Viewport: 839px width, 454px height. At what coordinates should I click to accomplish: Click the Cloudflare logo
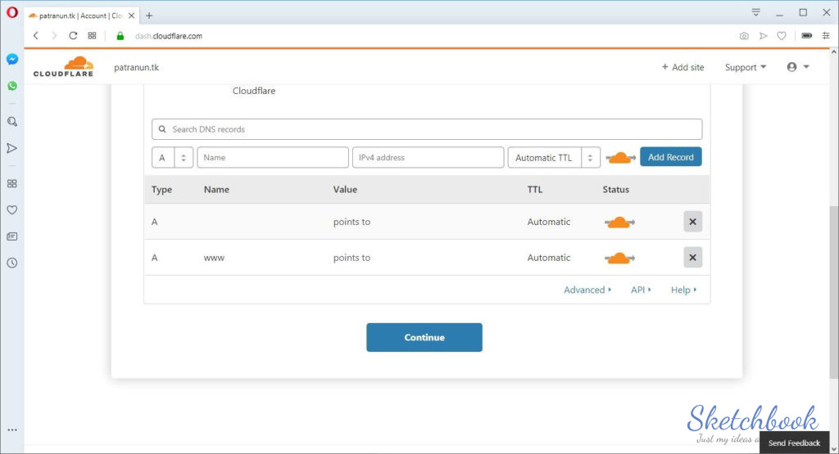[x=63, y=67]
